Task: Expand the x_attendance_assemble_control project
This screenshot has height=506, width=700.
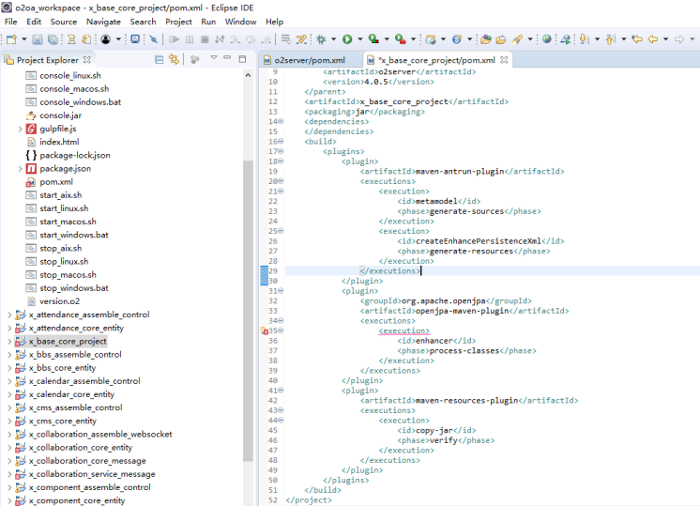Action: coord(9,314)
